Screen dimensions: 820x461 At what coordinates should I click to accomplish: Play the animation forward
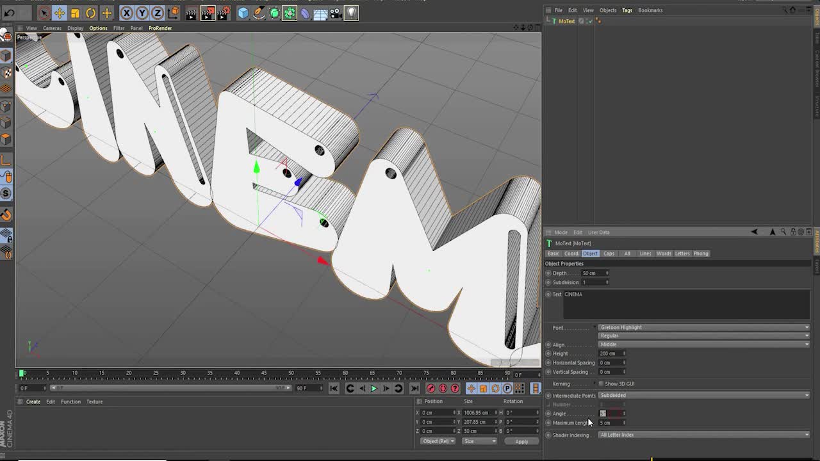coord(373,389)
